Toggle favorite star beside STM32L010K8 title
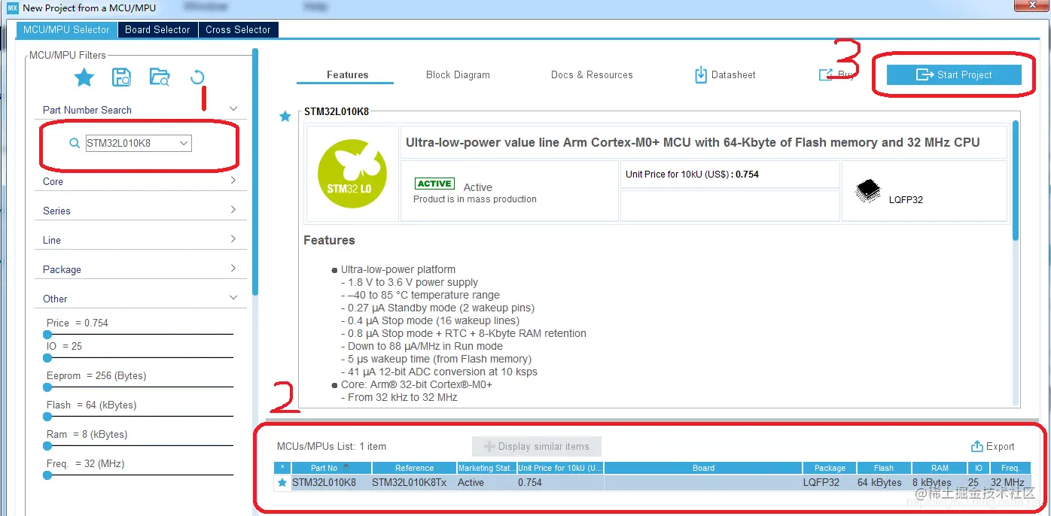 pos(285,116)
